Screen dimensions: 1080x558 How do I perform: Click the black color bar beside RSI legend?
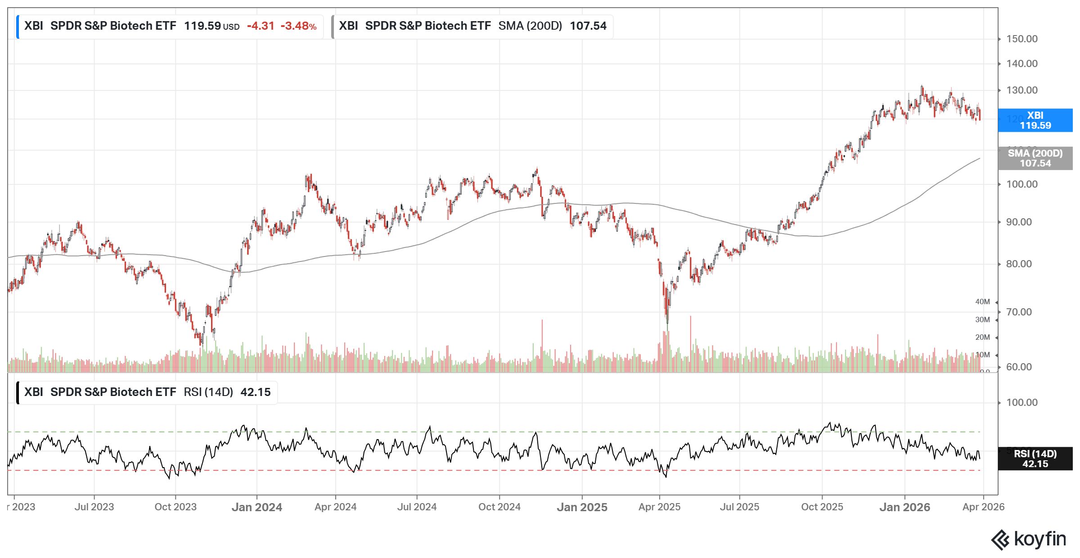pos(18,393)
